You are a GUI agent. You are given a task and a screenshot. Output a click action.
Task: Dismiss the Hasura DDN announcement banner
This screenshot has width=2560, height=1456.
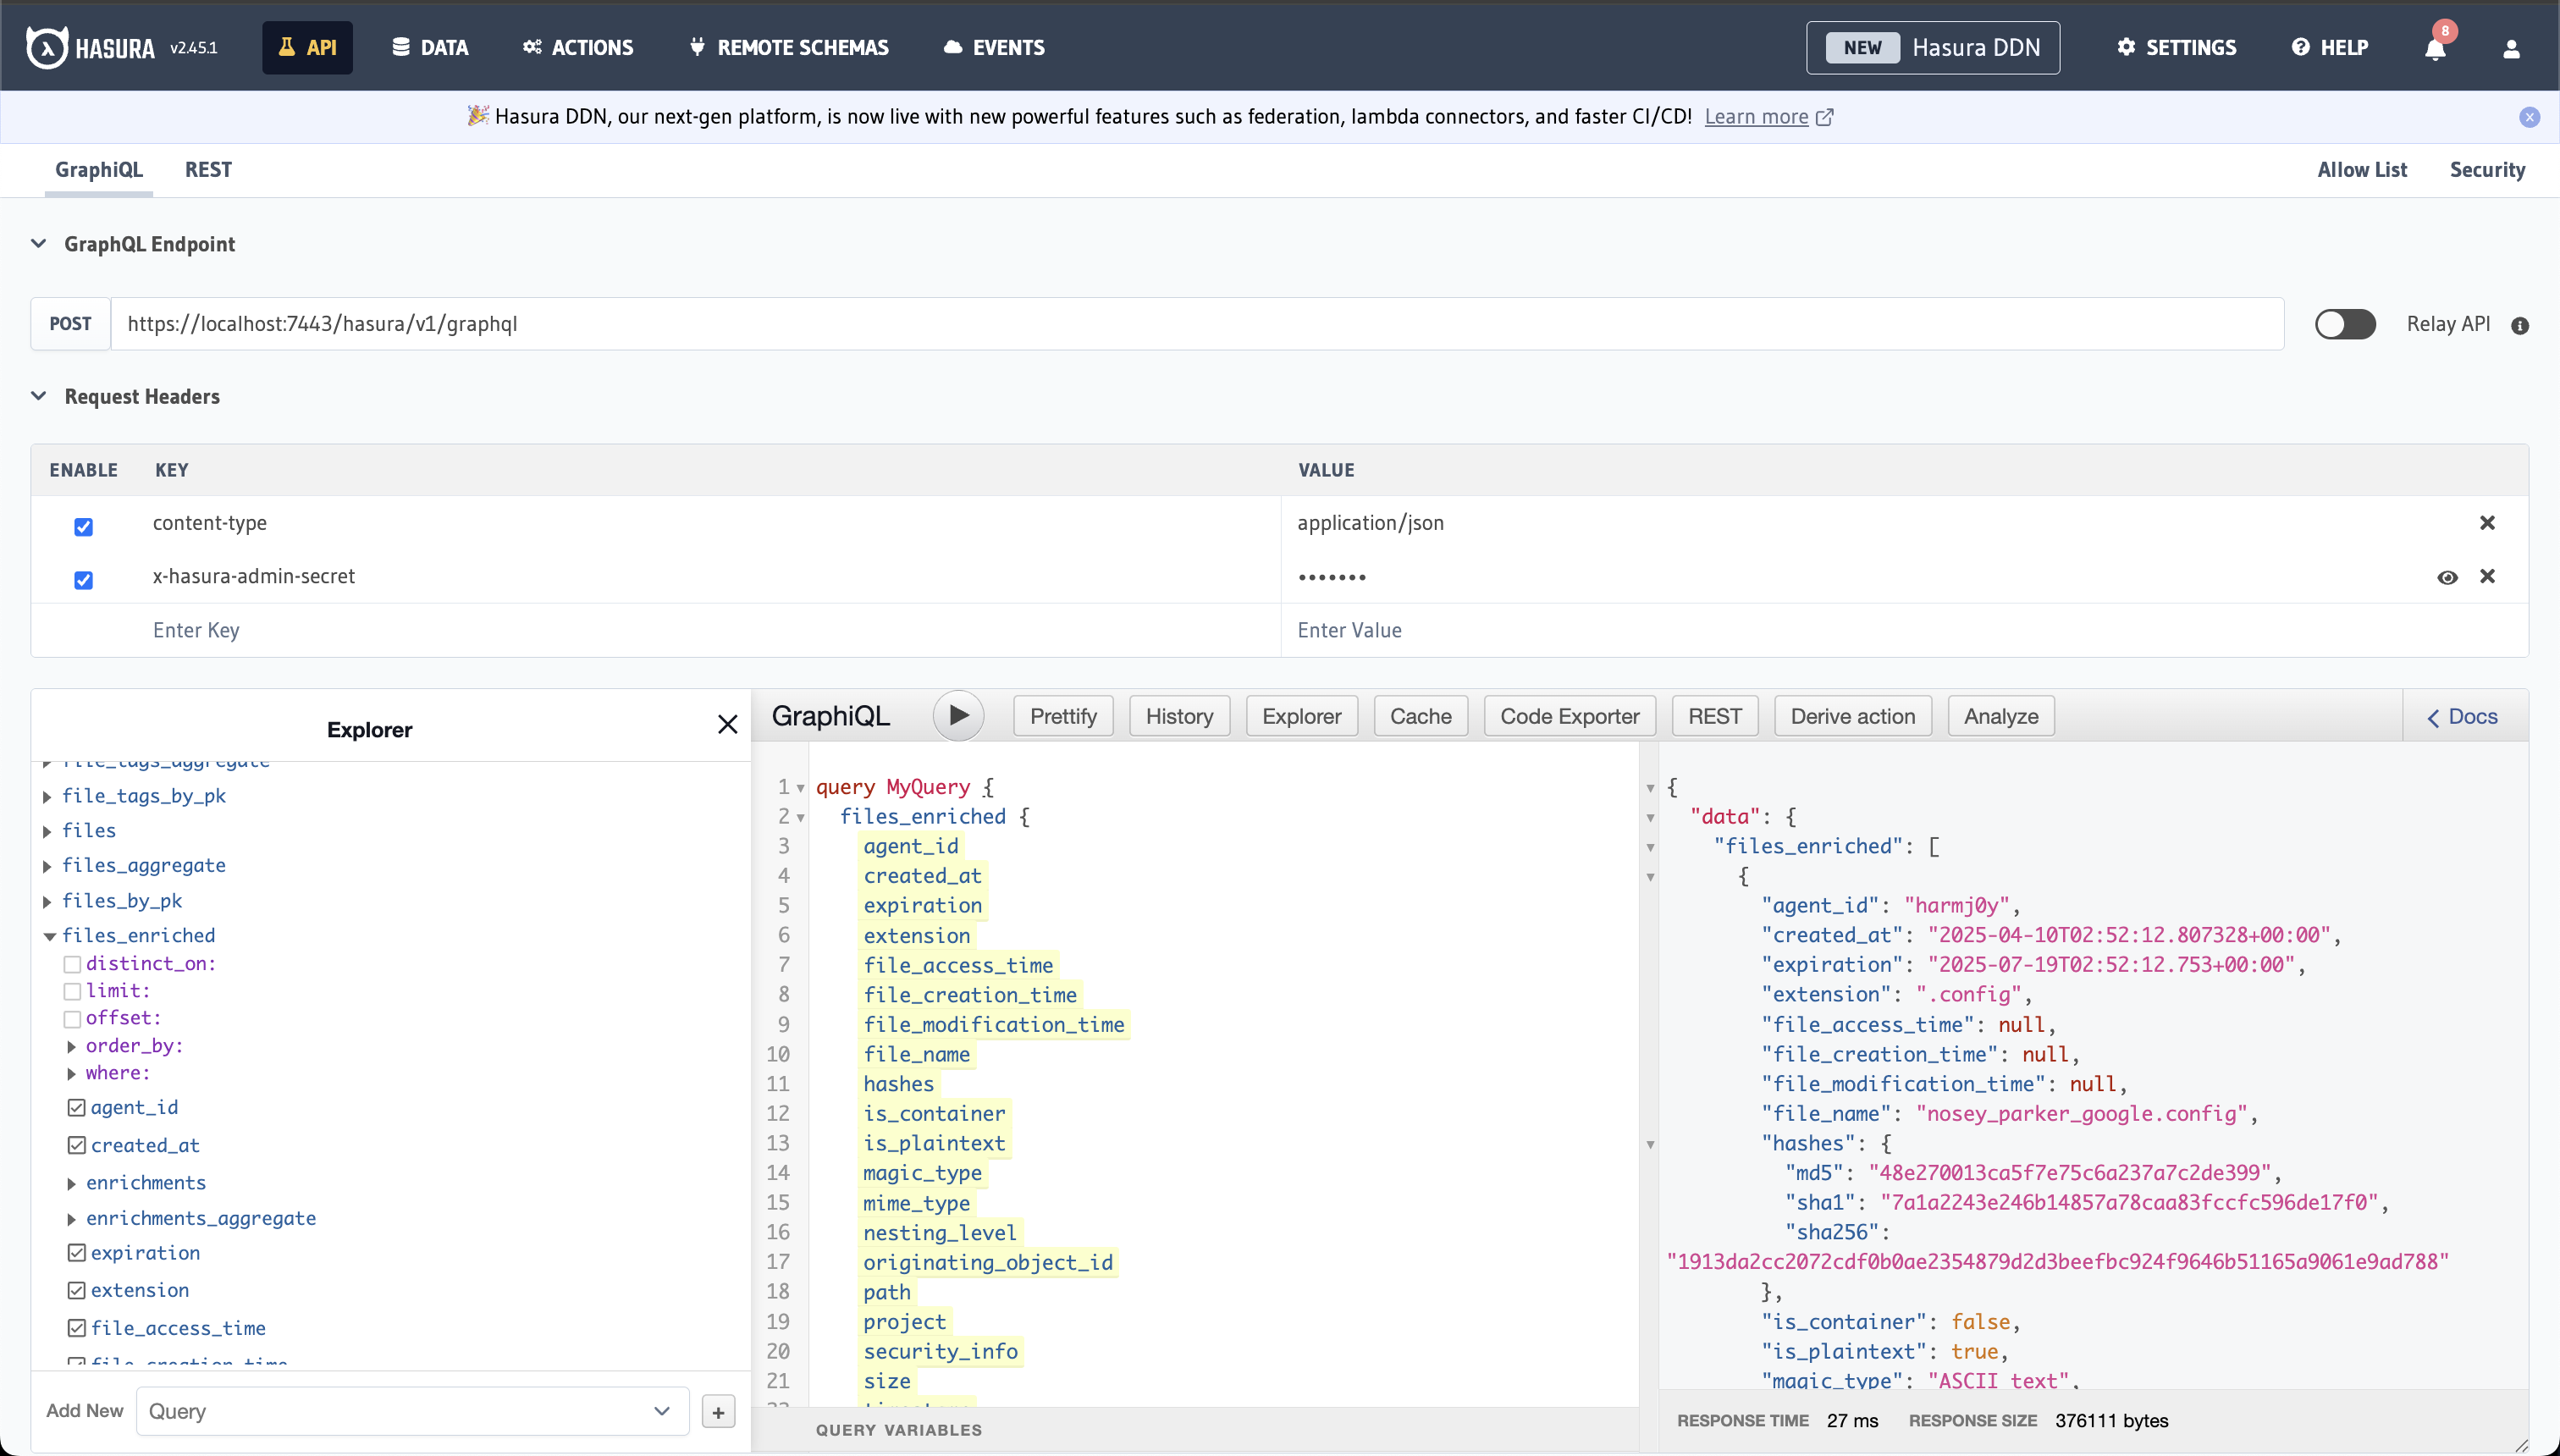pos(2529,117)
